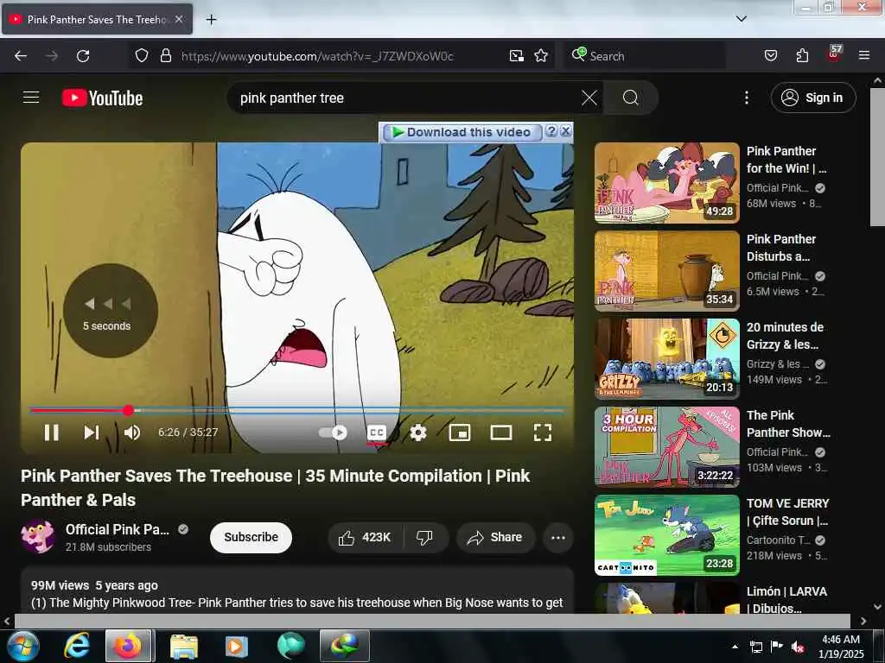Screen dimensions: 885x663
Task: Open Official Pink Pa... channel name
Action: tap(117, 529)
